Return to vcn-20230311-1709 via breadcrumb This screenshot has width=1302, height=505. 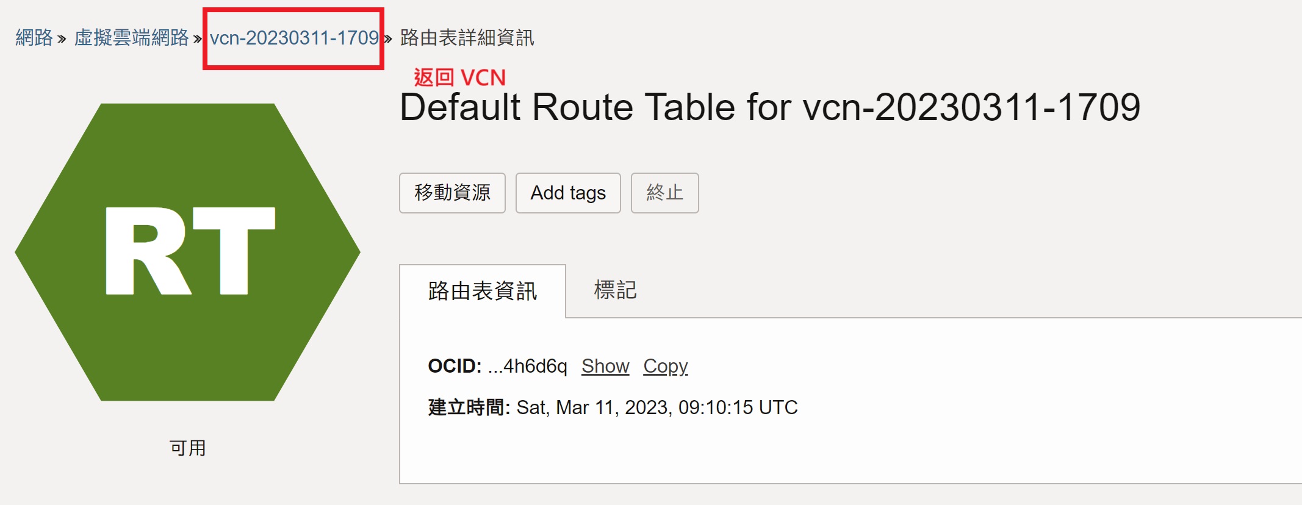[294, 38]
